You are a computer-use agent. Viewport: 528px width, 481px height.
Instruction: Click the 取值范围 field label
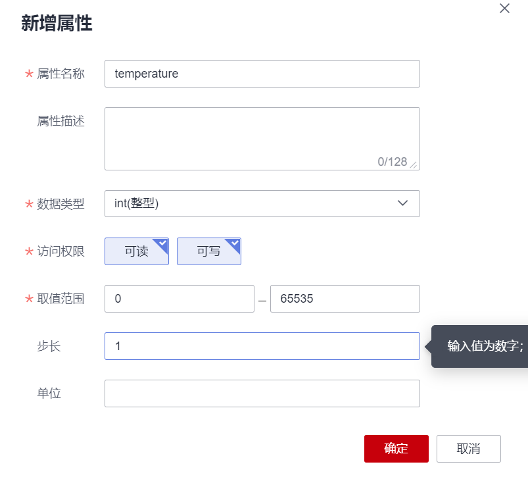pos(60,299)
